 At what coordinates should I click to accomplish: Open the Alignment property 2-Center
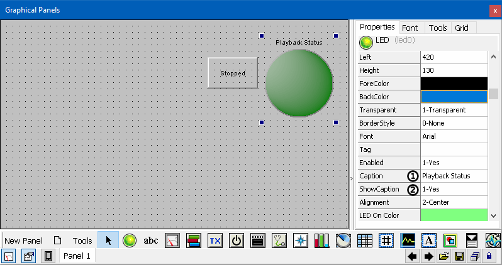pyautogui.click(x=454, y=202)
